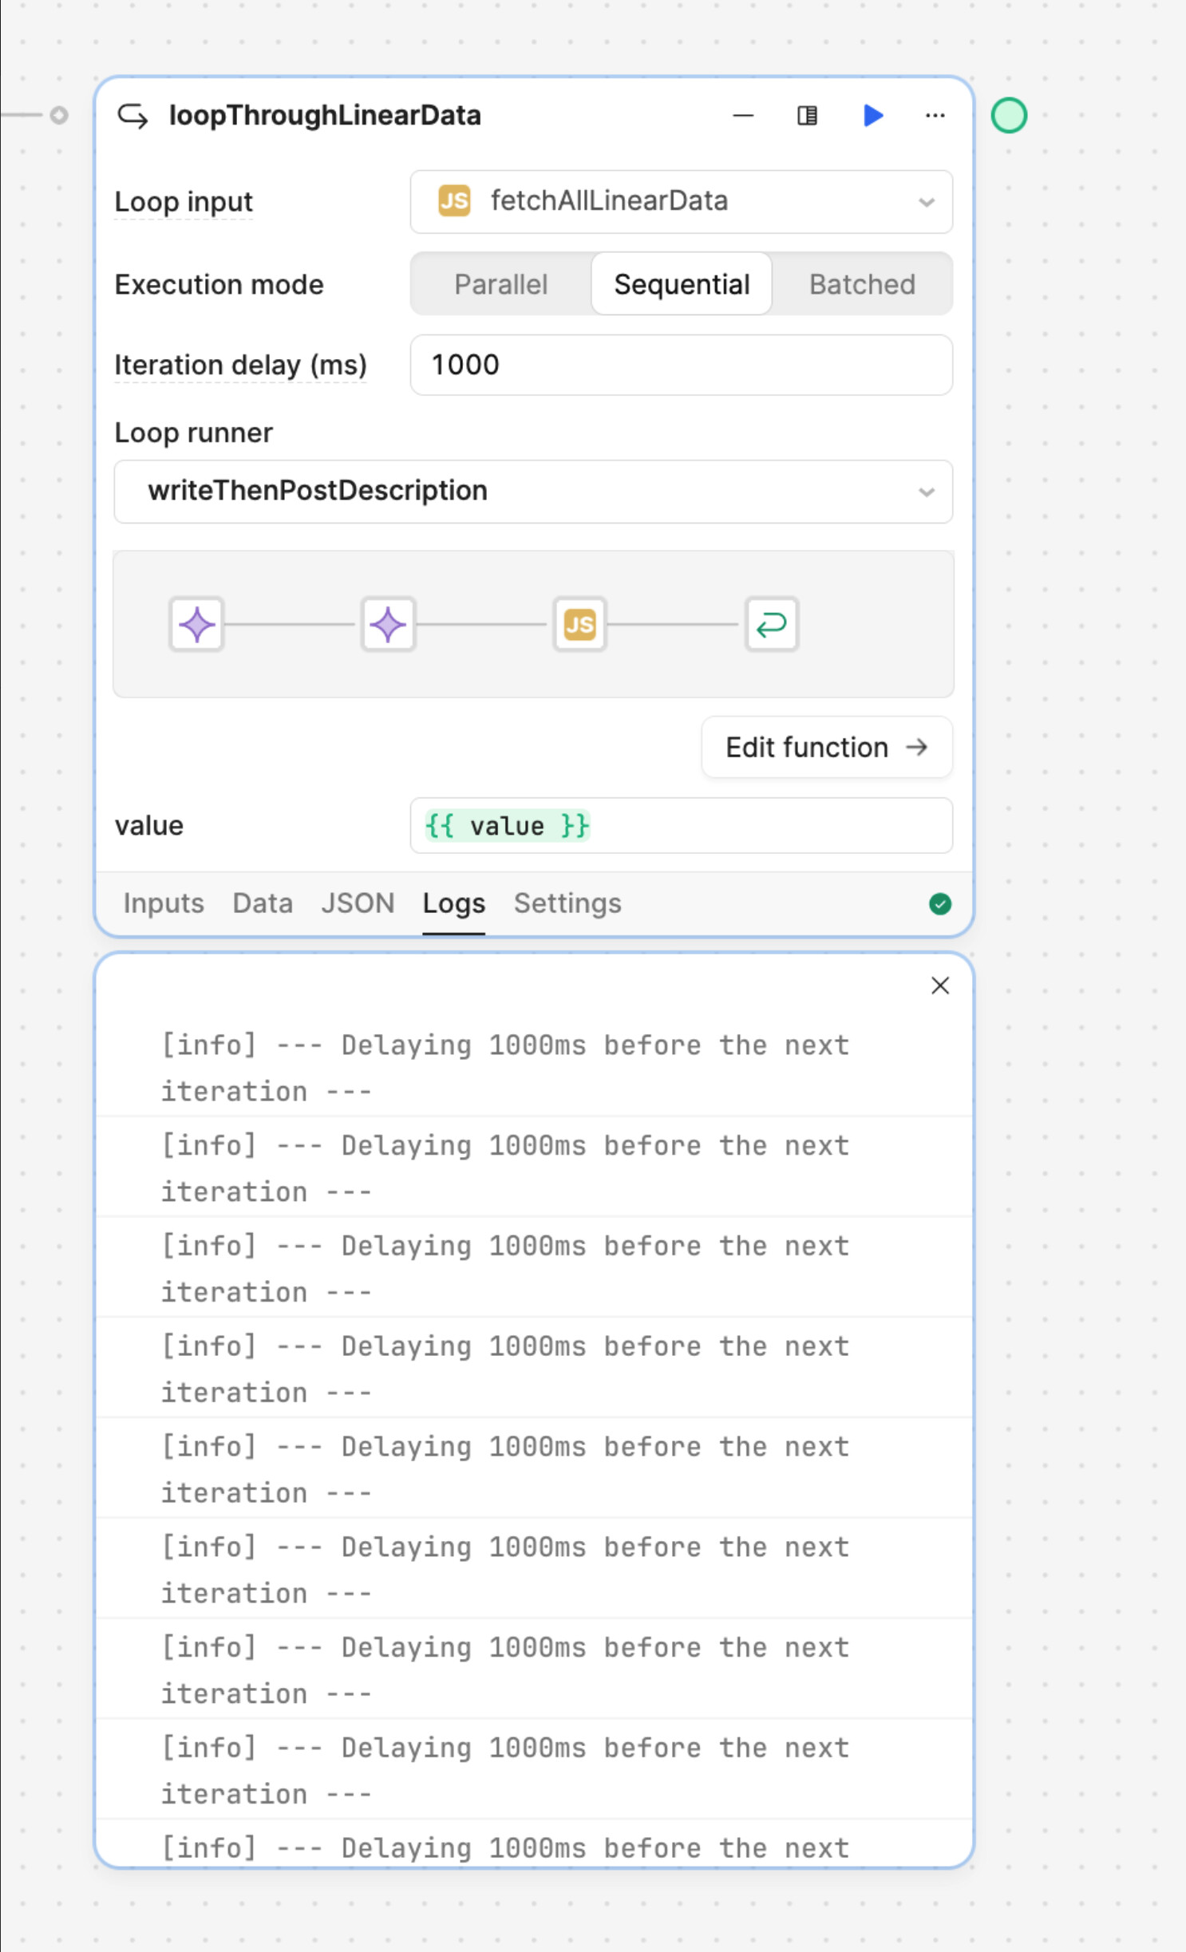The image size is (1186, 1952).
Task: Open the Settings tab
Action: [x=567, y=903]
